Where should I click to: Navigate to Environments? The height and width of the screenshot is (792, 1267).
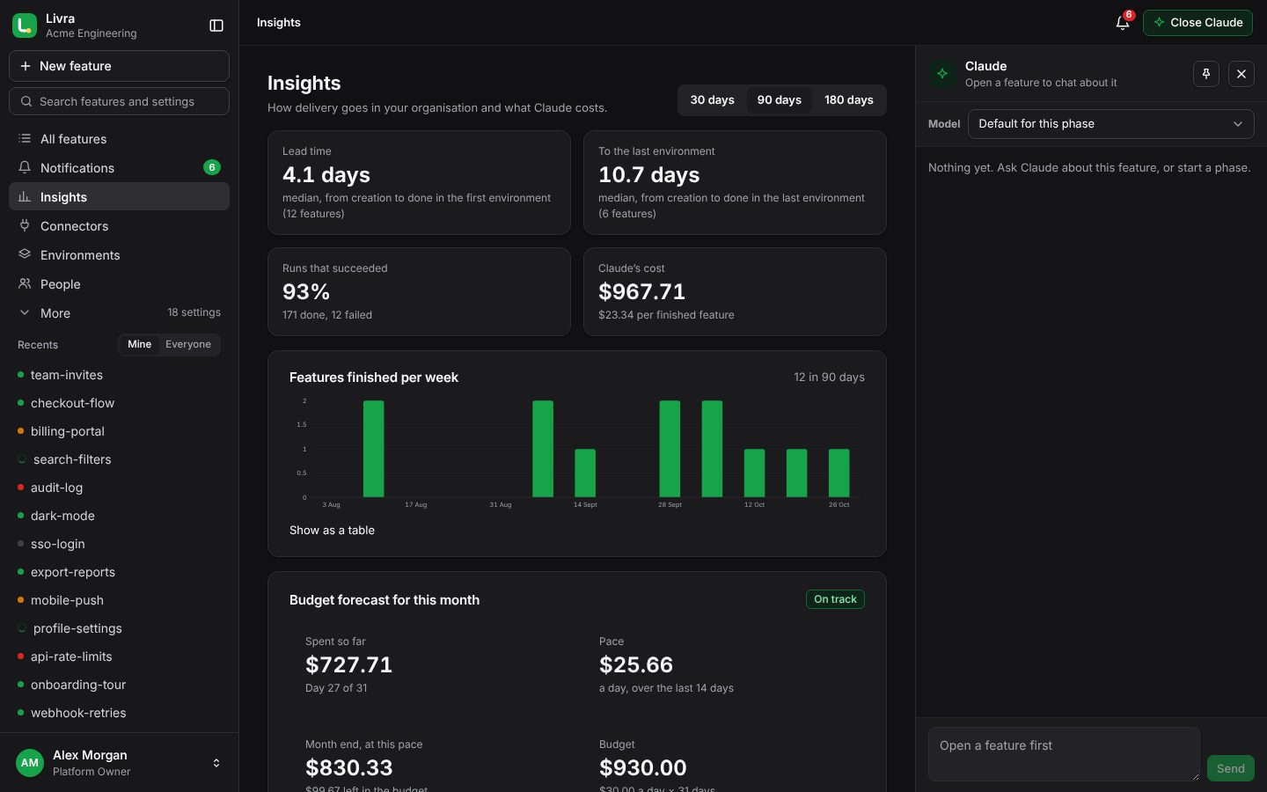(x=119, y=255)
